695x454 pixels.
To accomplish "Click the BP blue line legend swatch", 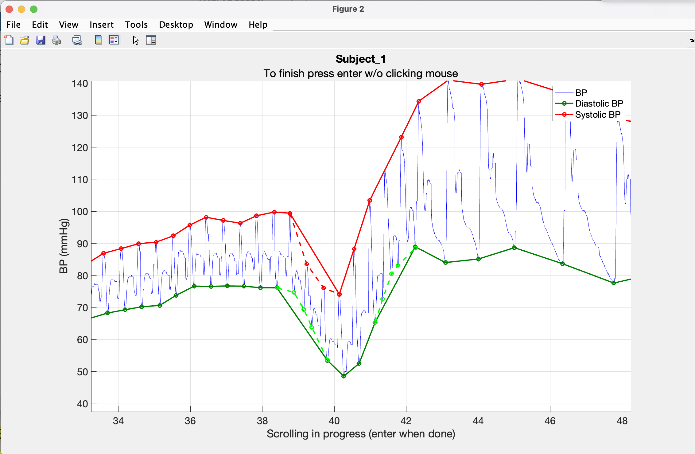I will (x=564, y=92).
